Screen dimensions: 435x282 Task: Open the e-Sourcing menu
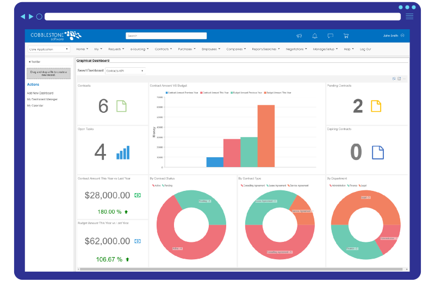coord(139,49)
